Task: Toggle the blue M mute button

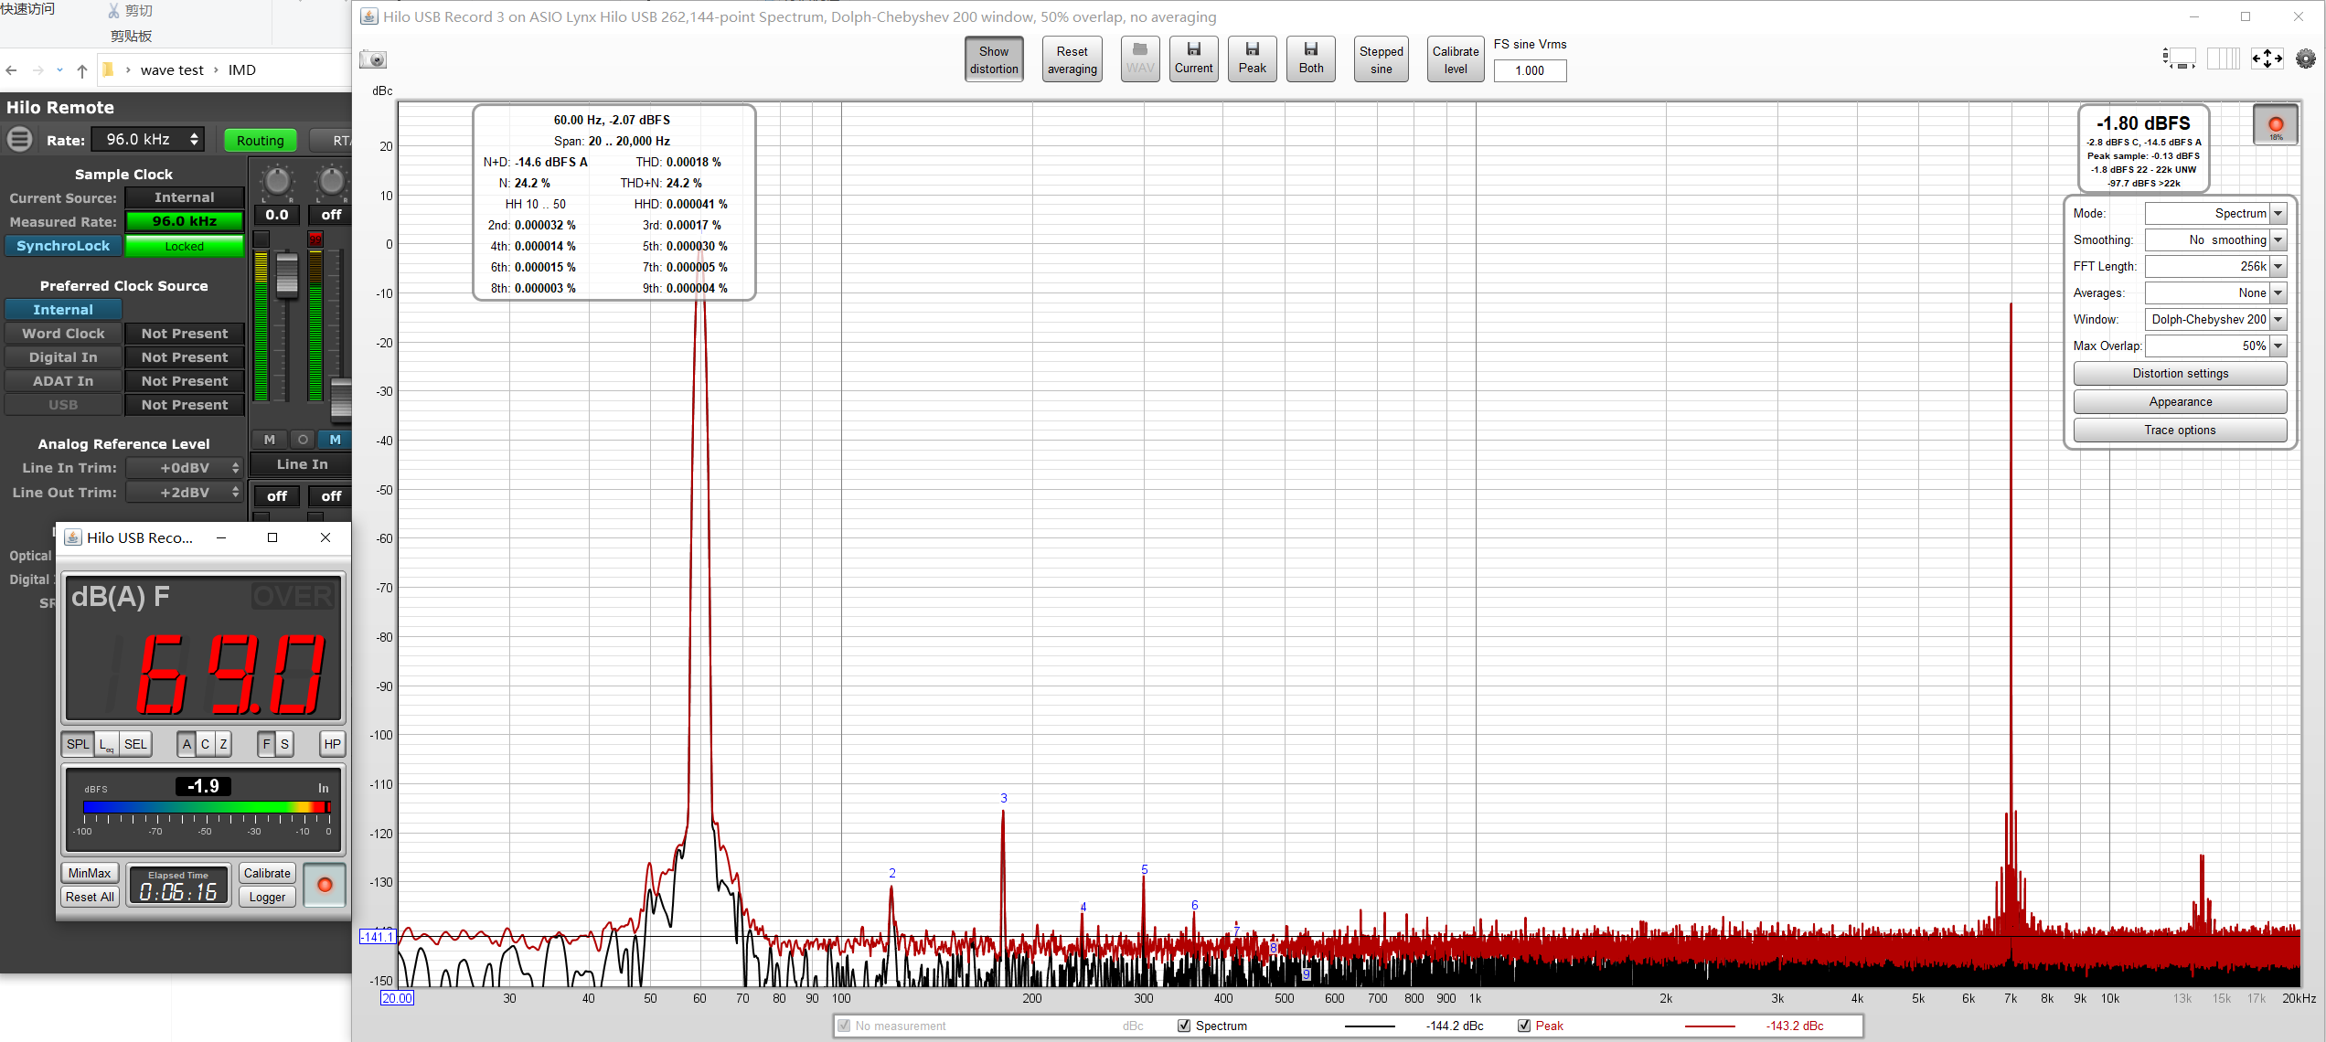Action: coord(336,440)
